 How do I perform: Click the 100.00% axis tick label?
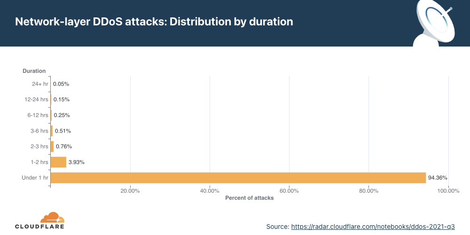pos(448,191)
